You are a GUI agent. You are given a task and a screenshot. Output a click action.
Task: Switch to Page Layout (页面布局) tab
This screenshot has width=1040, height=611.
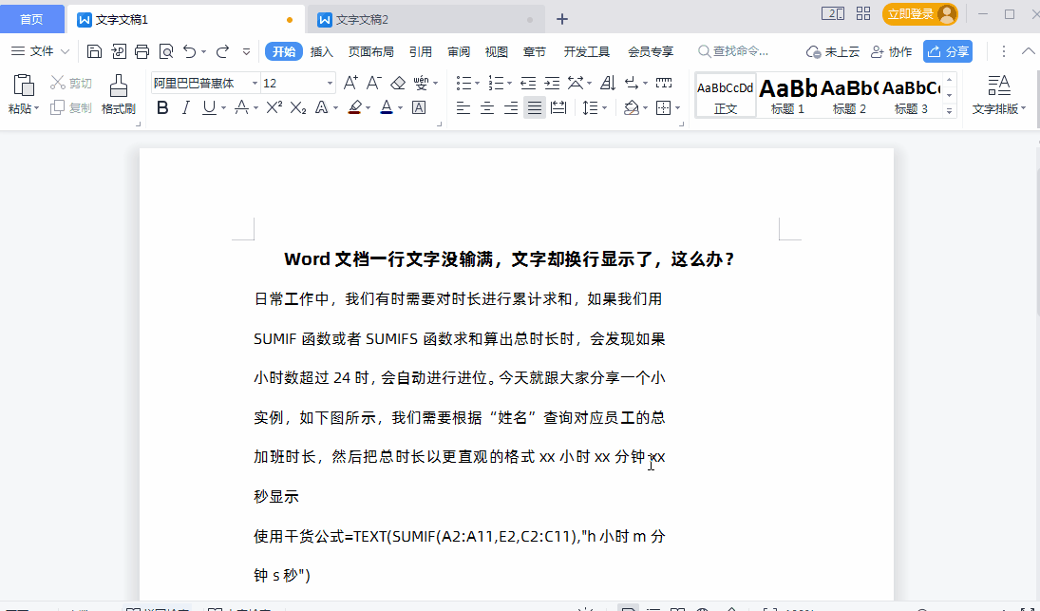click(x=371, y=51)
